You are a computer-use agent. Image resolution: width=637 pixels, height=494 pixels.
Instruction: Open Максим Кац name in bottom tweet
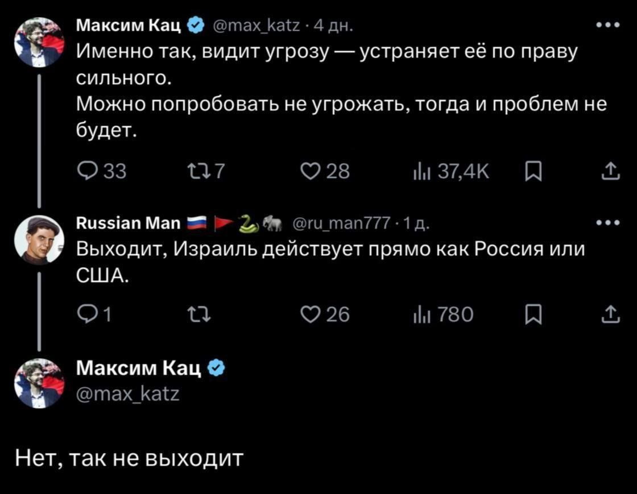pos(139,368)
